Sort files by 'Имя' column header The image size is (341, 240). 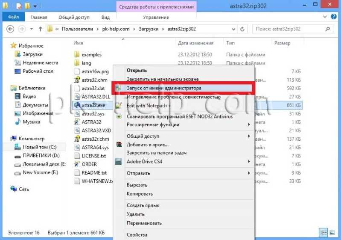78,43
